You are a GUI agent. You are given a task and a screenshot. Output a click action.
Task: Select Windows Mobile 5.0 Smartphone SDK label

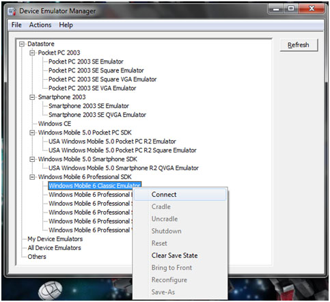pos(87,159)
